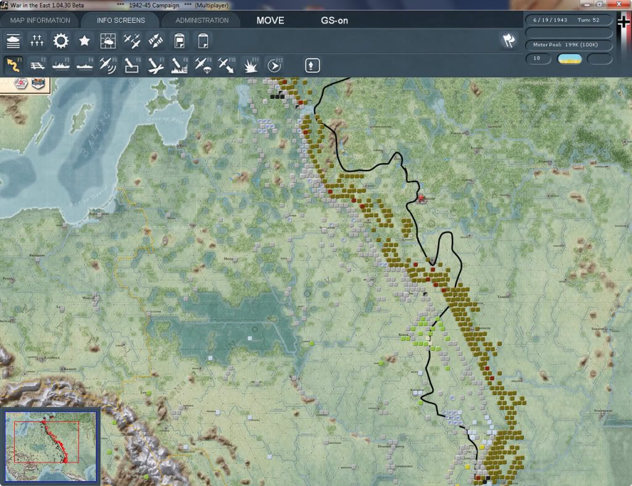Open the victory star screen icon

[84, 41]
